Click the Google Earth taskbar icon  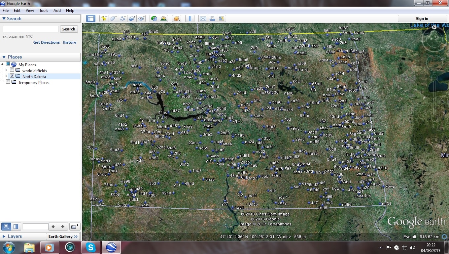(x=111, y=247)
